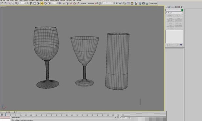The height and width of the screenshot is (121, 202).
Task: Click the Absolute/Offset transform type-in toggle
Action: tap(118, 117)
